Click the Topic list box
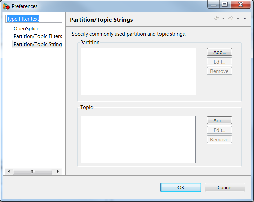Image resolution: width=254 pixels, height=202 pixels. click(x=138, y=140)
